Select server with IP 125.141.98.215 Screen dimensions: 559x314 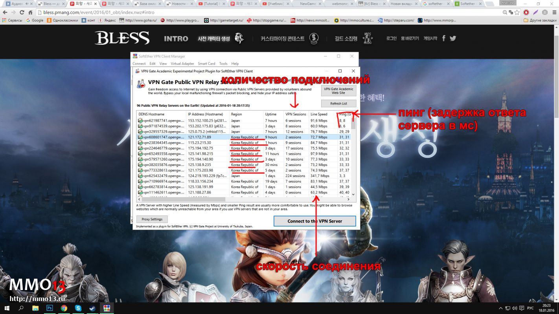coord(243,154)
